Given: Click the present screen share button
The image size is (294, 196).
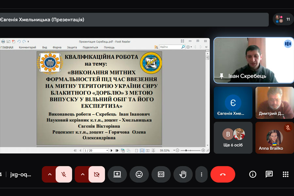Looking at the screenshot, I should [x=117, y=174].
